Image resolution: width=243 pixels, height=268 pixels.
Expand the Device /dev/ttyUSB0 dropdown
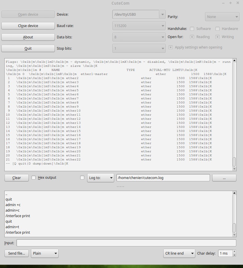(162, 14)
